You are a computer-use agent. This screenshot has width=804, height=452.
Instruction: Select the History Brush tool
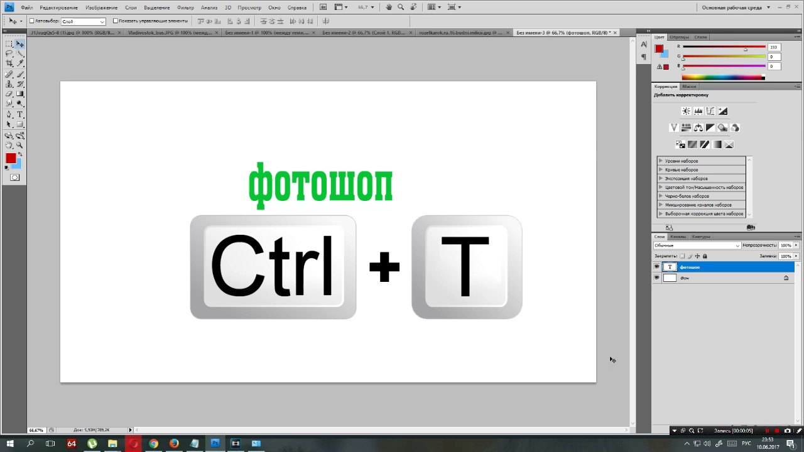20,84
